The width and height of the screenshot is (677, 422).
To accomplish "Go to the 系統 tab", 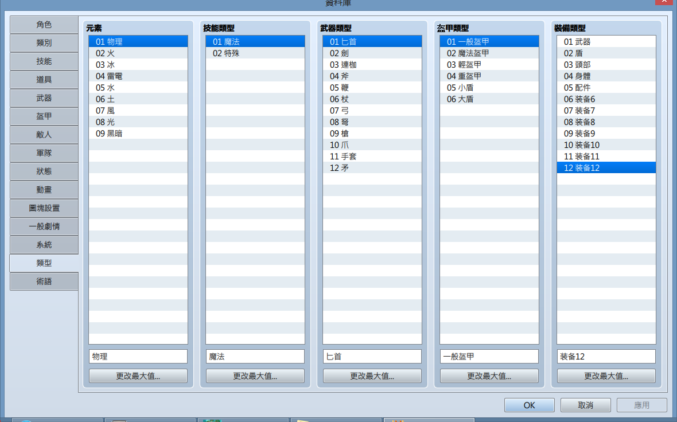I will tap(44, 245).
